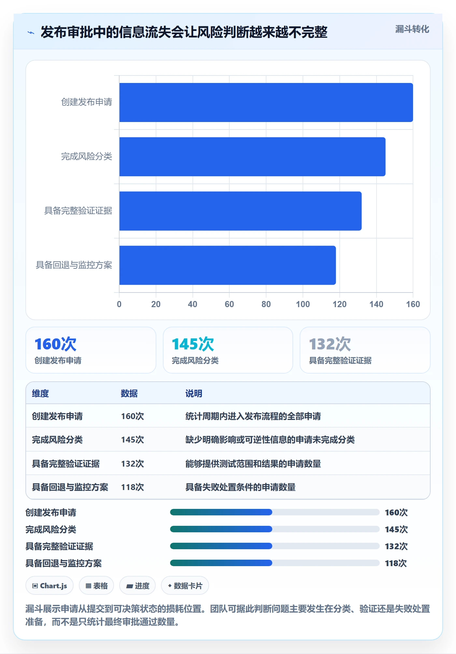
Task: Click the 数据 column header
Action: coord(129,393)
